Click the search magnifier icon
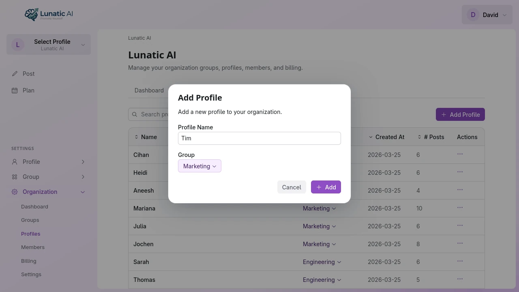The height and width of the screenshot is (292, 519). tap(135, 114)
